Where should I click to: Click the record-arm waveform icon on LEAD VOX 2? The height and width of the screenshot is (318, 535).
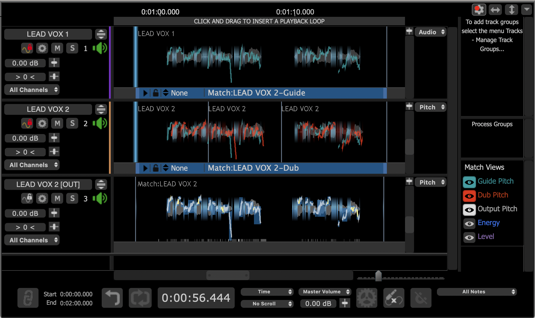coord(27,123)
